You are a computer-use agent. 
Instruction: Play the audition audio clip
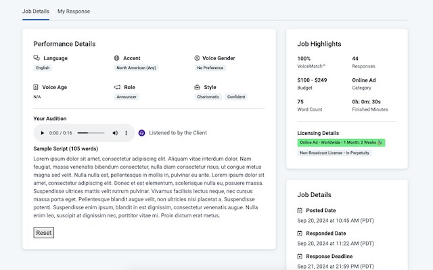tap(43, 133)
